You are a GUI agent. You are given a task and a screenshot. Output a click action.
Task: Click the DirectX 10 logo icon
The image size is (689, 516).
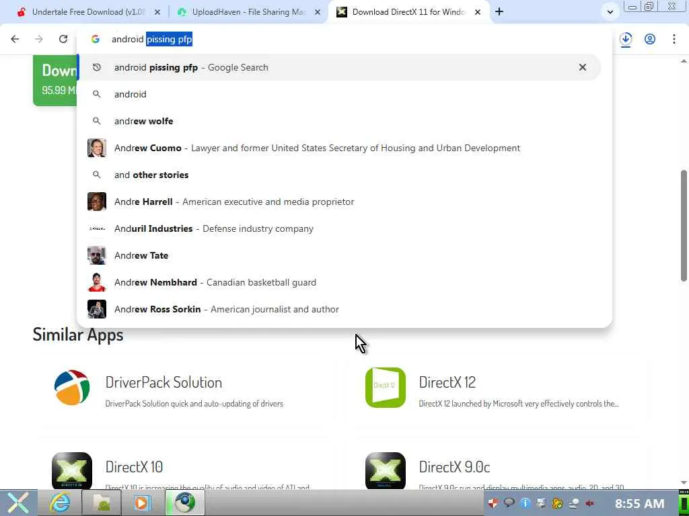tap(71, 471)
